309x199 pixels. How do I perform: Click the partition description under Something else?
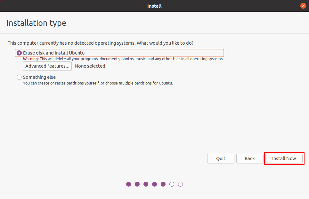(98, 83)
